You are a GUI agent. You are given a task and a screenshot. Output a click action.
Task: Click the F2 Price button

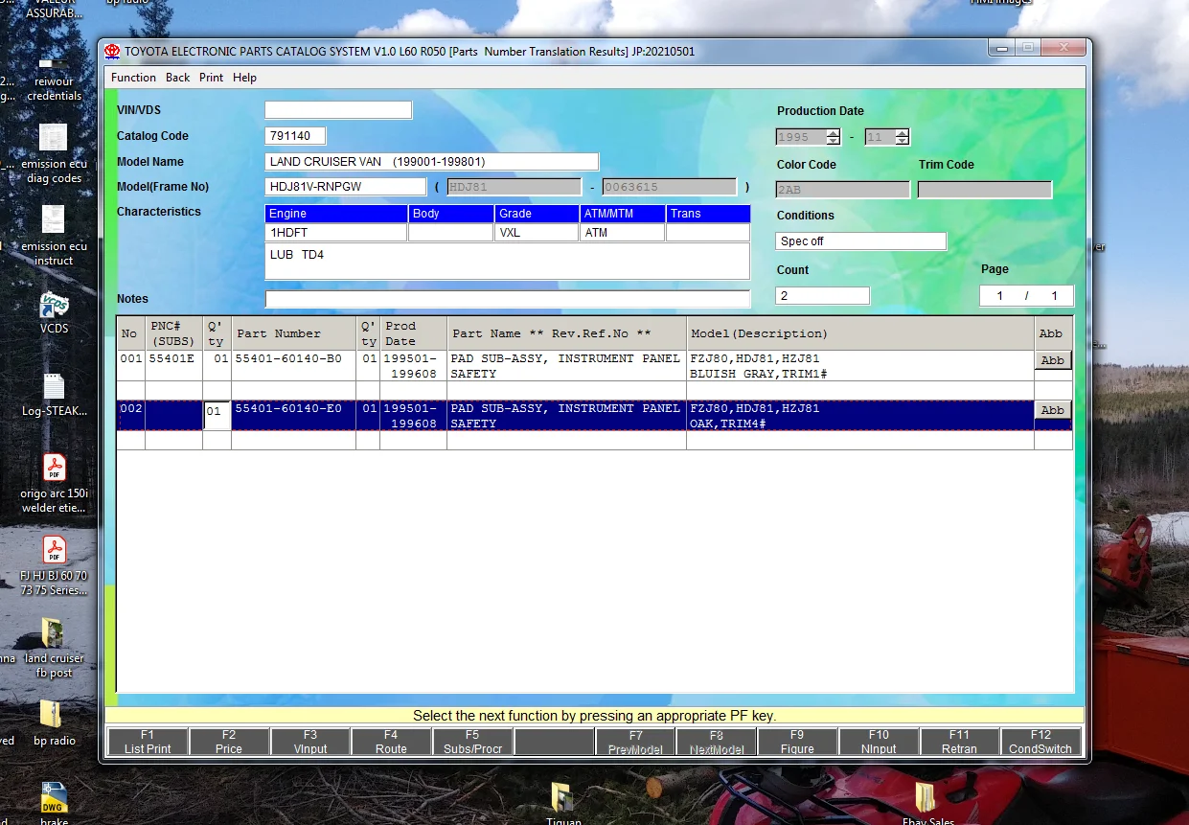[229, 742]
